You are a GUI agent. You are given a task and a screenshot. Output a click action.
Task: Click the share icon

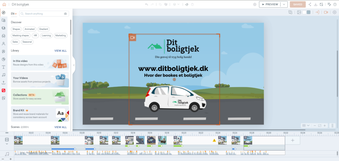pyautogui.click(x=310, y=4)
